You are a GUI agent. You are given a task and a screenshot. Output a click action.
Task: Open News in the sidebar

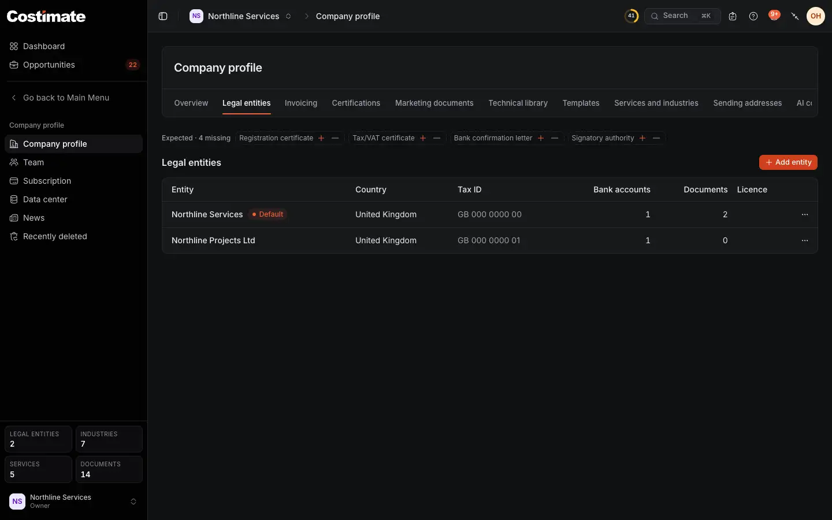pyautogui.click(x=73, y=218)
